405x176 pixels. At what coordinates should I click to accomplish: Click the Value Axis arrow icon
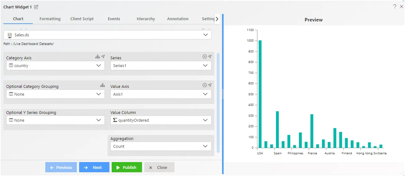pyautogui.click(x=210, y=85)
